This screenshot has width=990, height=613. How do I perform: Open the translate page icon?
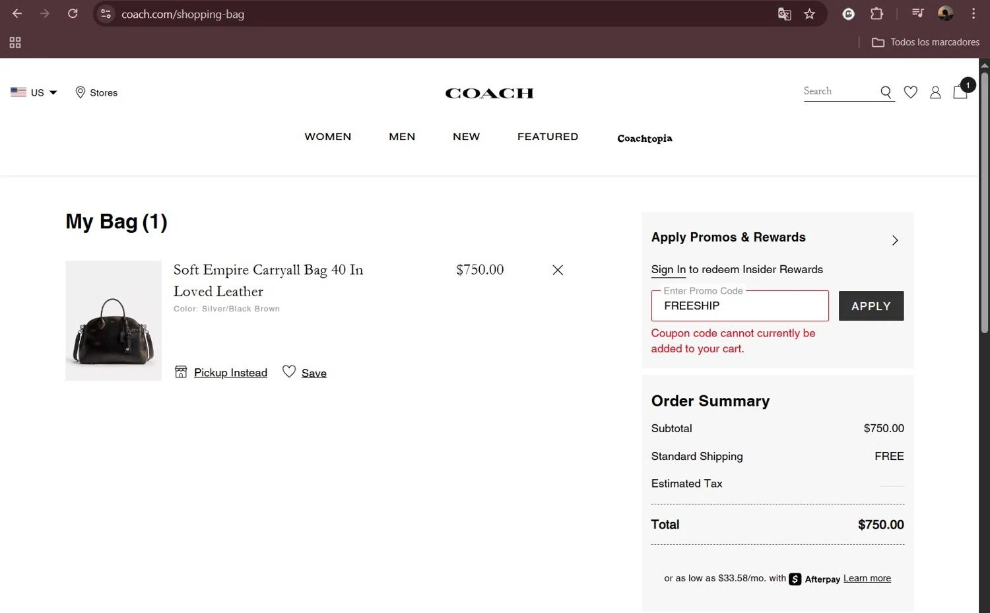pyautogui.click(x=784, y=14)
